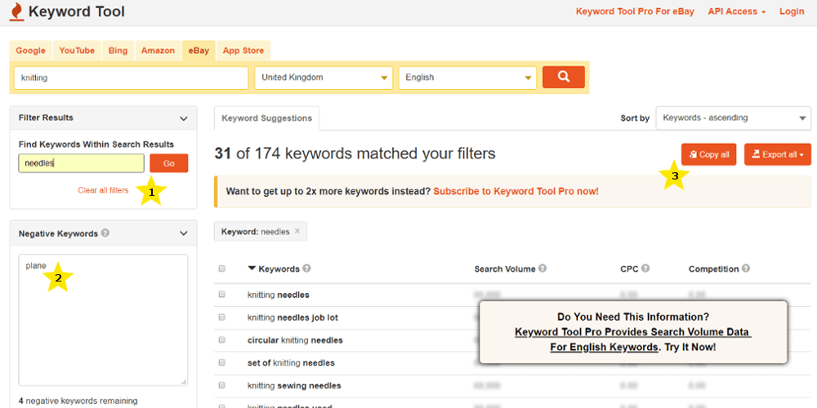Switch to the App Store tab

[x=243, y=51]
